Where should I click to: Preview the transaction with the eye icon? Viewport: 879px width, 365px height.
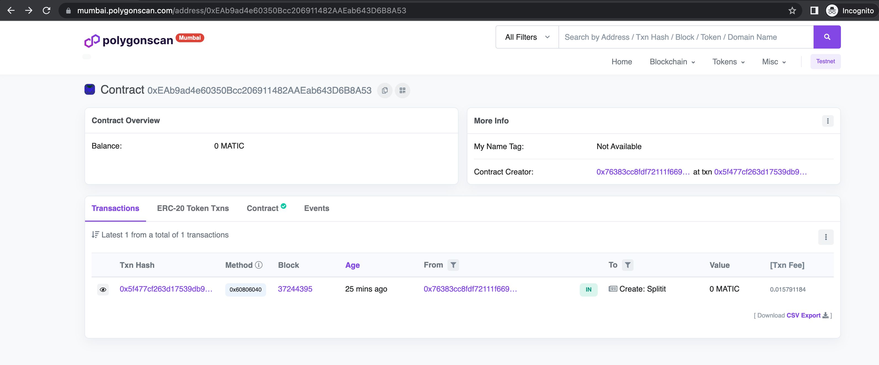point(103,290)
